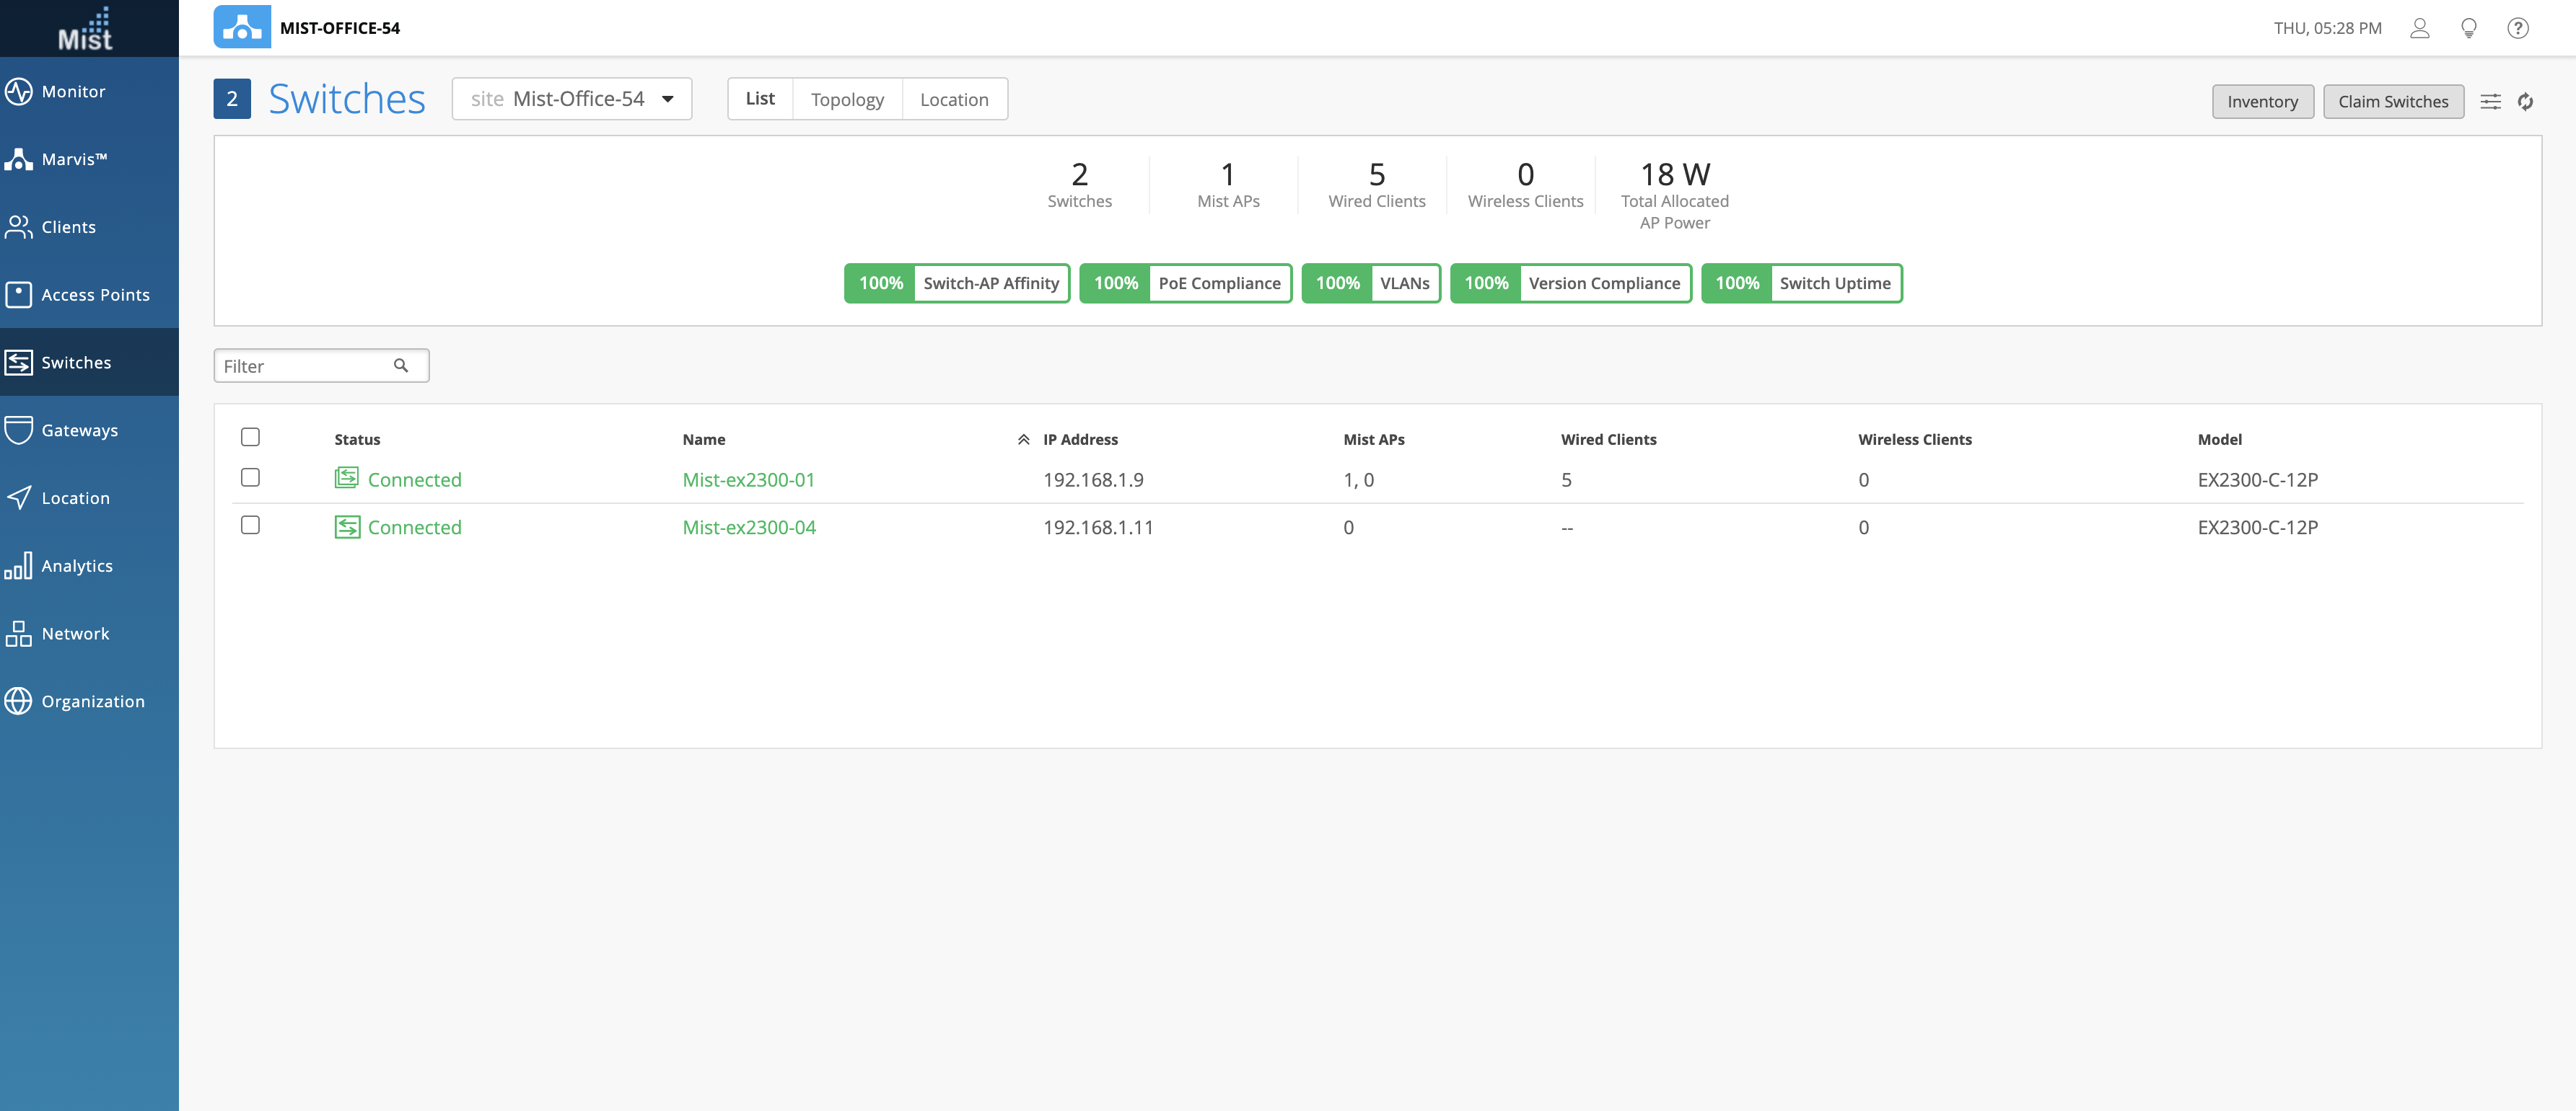Sort by the Name column arrow
The image size is (2576, 1111).
pyautogui.click(x=1023, y=440)
